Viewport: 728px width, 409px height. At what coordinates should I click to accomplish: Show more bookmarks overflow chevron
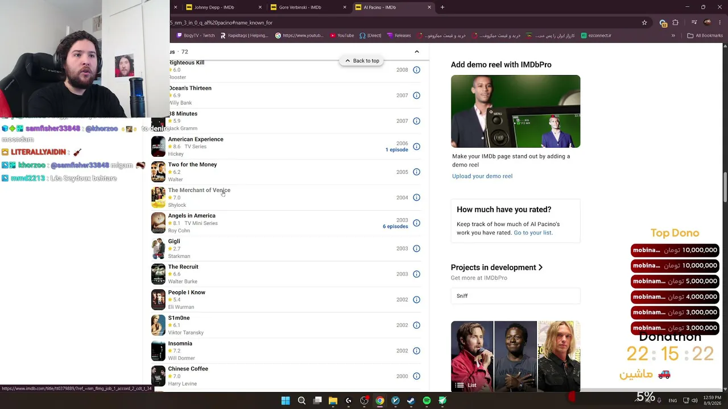673,35
